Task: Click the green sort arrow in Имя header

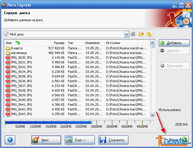Action: pyautogui.click(x=18, y=43)
